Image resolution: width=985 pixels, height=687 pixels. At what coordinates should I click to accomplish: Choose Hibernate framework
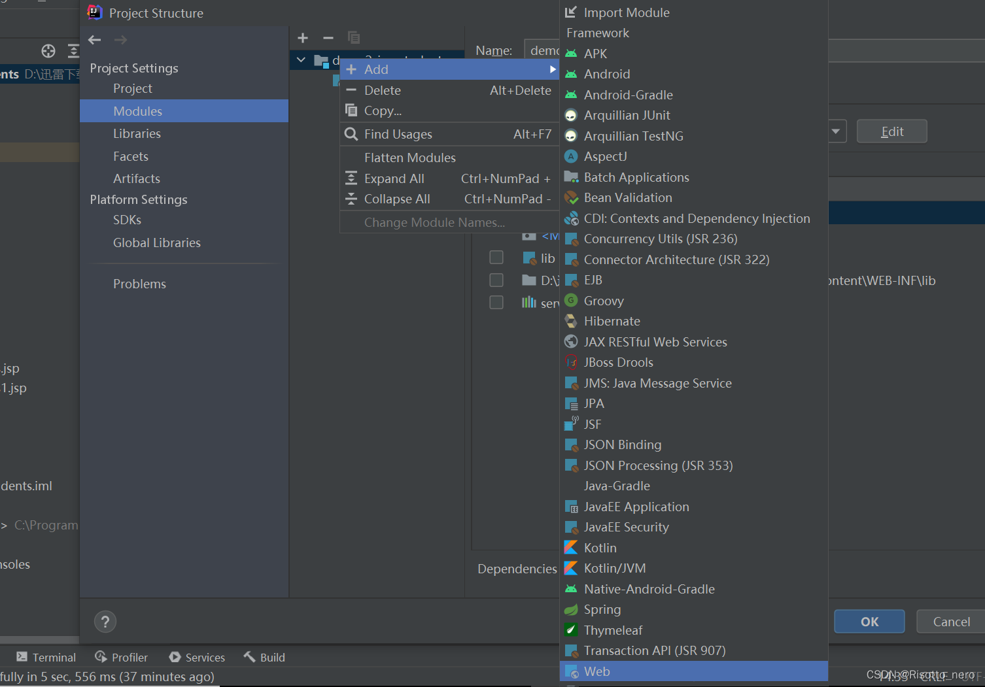pyautogui.click(x=694, y=321)
